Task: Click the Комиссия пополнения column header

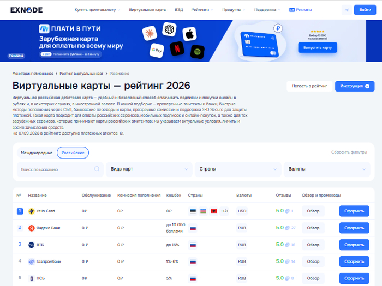Action: (139, 195)
